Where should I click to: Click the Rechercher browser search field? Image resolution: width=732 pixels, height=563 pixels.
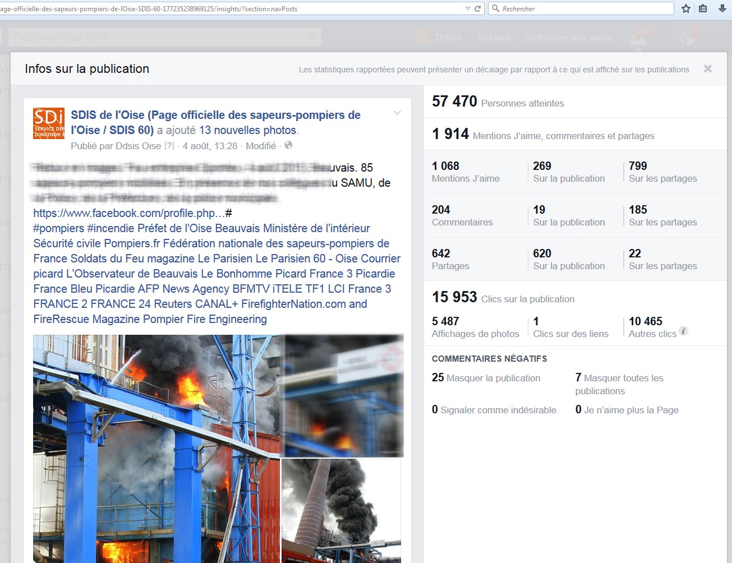[x=583, y=8]
